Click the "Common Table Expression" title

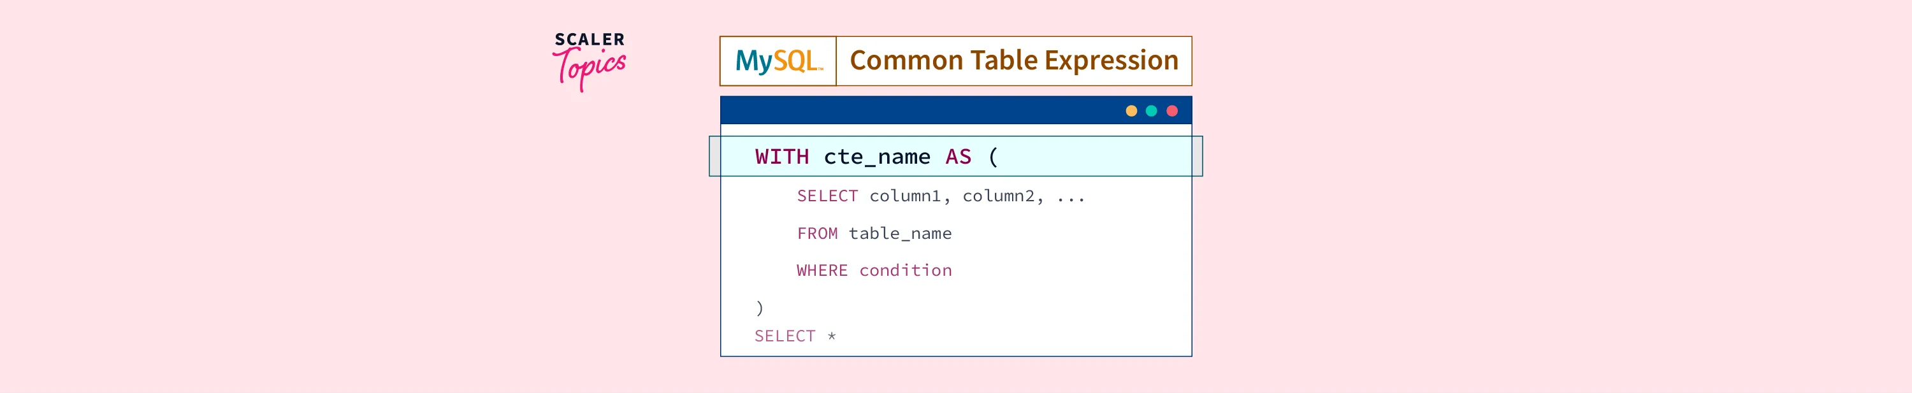click(x=1014, y=61)
